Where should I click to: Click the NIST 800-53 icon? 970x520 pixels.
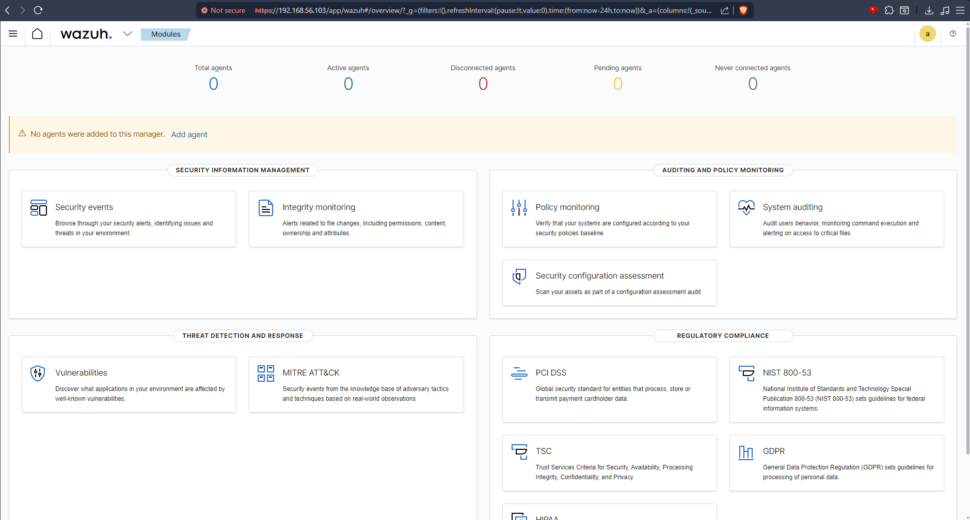746,373
